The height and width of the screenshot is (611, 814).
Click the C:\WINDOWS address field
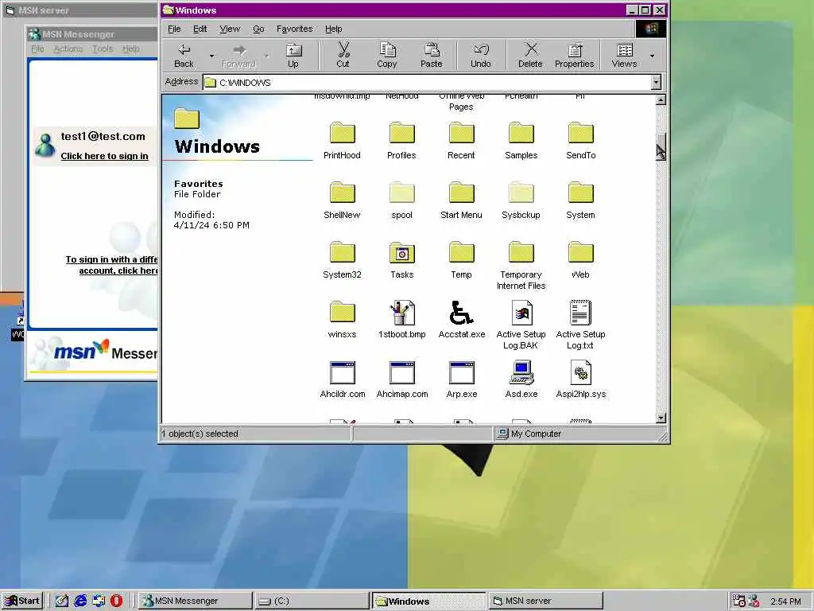point(427,82)
